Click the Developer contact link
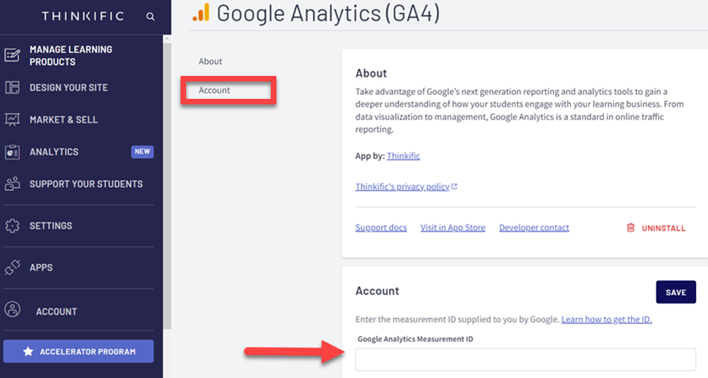The image size is (708, 378). pos(534,228)
